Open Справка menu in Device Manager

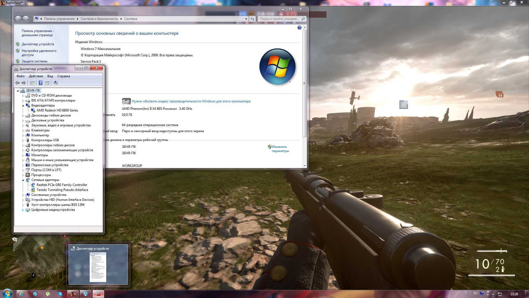(x=63, y=76)
